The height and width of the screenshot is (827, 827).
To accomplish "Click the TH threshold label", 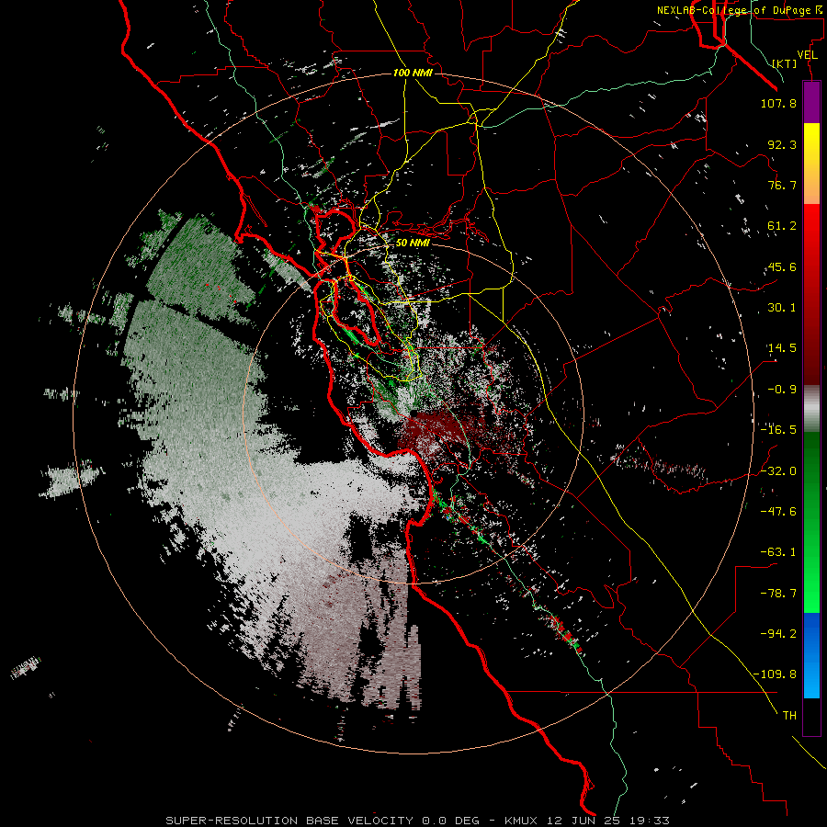I will [x=789, y=716].
